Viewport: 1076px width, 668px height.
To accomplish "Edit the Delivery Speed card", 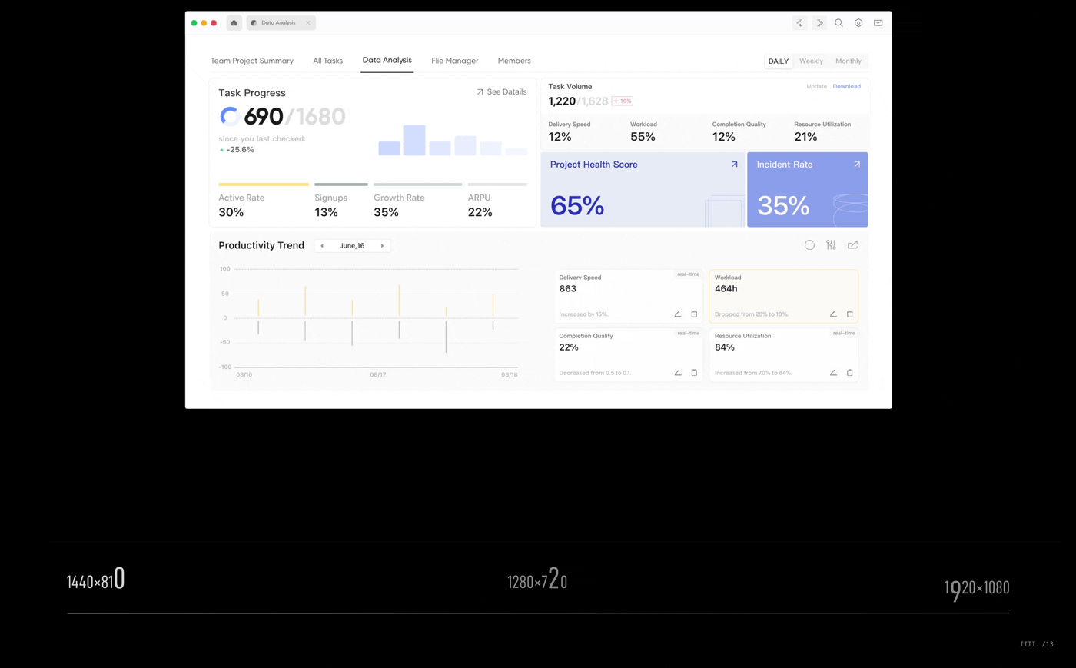I will [677, 314].
